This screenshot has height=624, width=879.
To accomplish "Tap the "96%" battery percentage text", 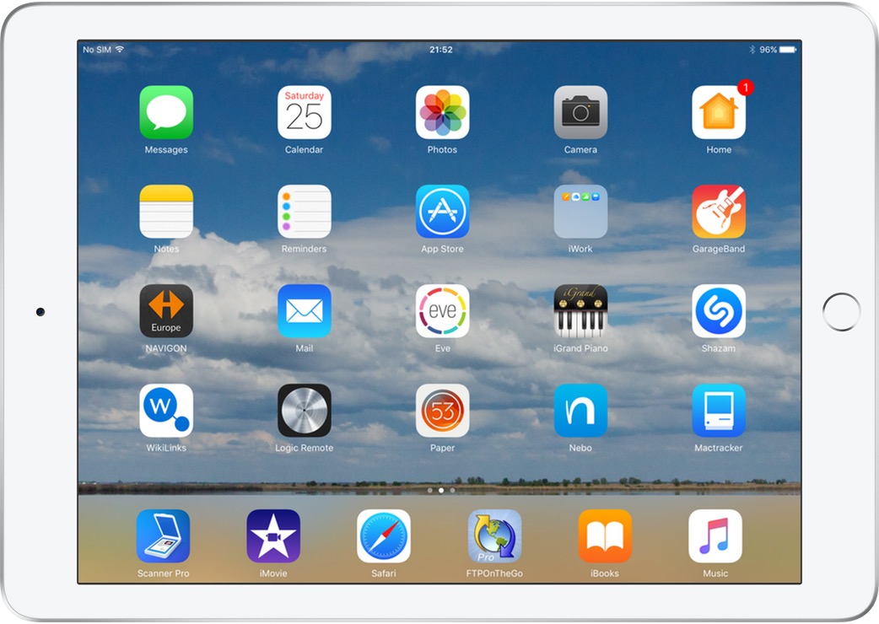I will click(x=768, y=49).
